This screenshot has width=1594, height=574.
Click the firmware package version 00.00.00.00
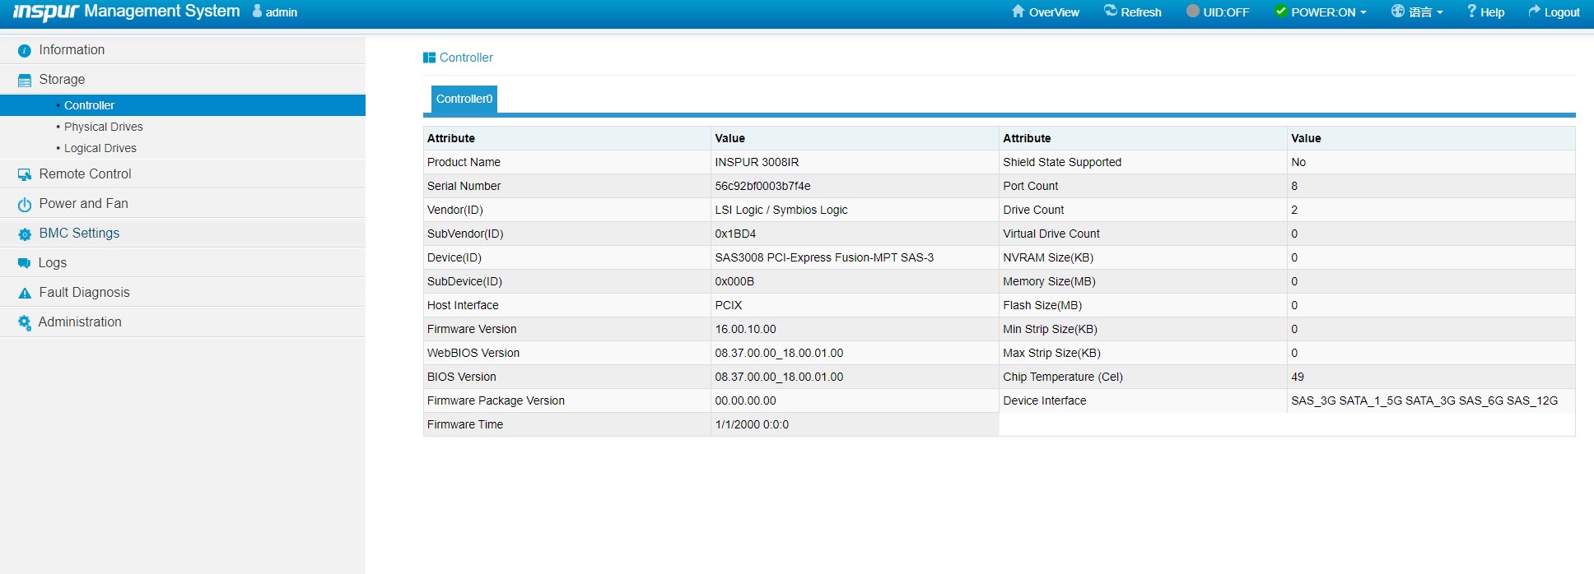(x=745, y=400)
